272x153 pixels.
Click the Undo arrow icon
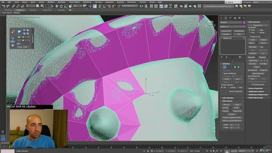[x=3, y=6]
